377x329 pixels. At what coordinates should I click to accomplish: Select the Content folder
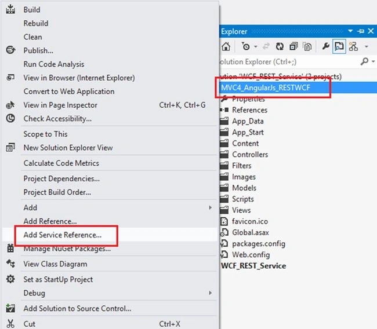[x=245, y=144]
